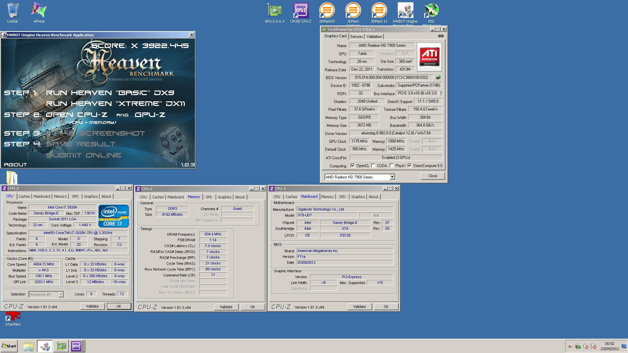Click the Bus Interface question mark in GPU-Z
Screen dimensions: 628x353
(441, 93)
